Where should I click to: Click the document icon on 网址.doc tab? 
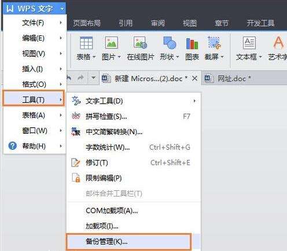209,79
